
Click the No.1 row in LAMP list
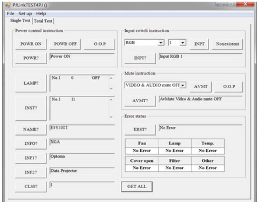coord(76,78)
